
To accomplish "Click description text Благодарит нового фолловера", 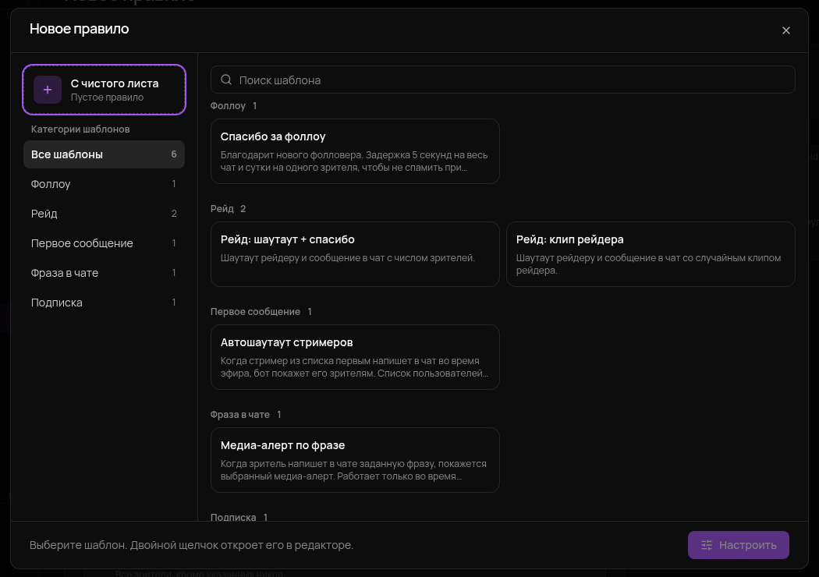I will tap(354, 161).
